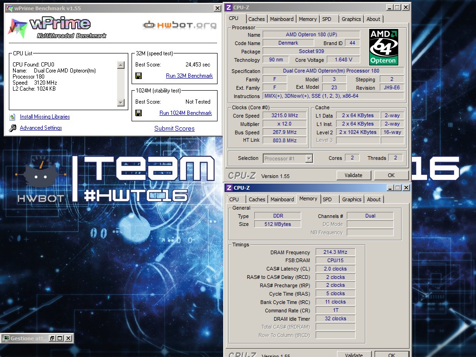Maximize the top CPU-Z window
The image size is (476, 357).
tap(397, 7)
